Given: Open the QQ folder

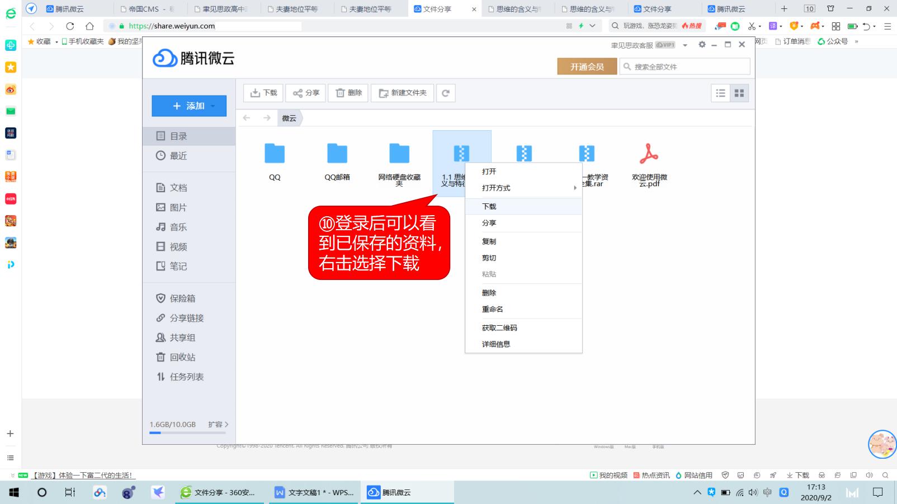Looking at the screenshot, I should click(x=275, y=162).
